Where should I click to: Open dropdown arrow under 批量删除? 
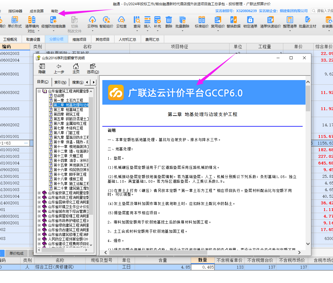point(182,31)
